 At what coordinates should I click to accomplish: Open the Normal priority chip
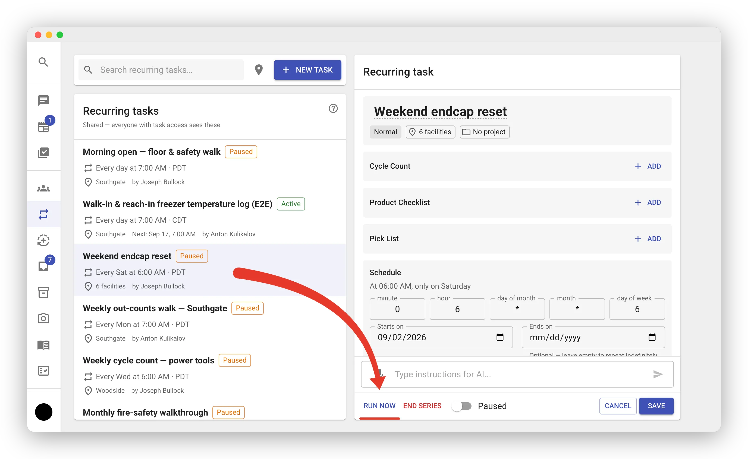(x=385, y=132)
